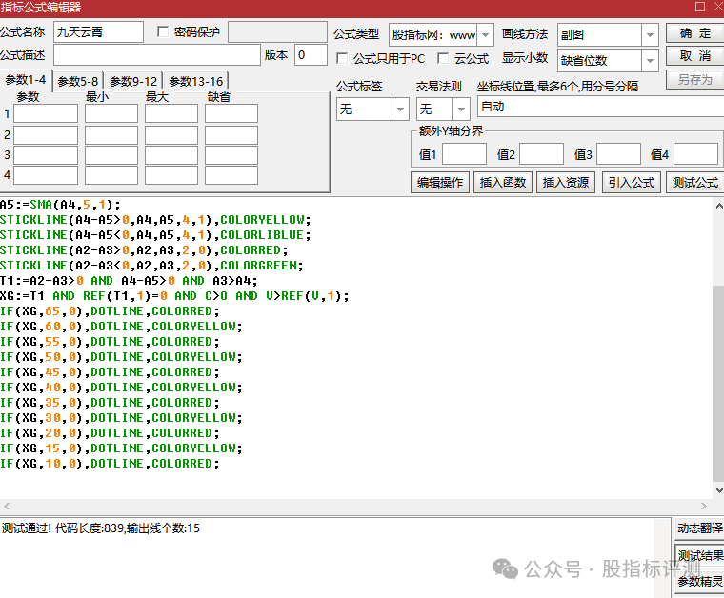
Task: Click the 插入函数 button
Action: pos(503,183)
